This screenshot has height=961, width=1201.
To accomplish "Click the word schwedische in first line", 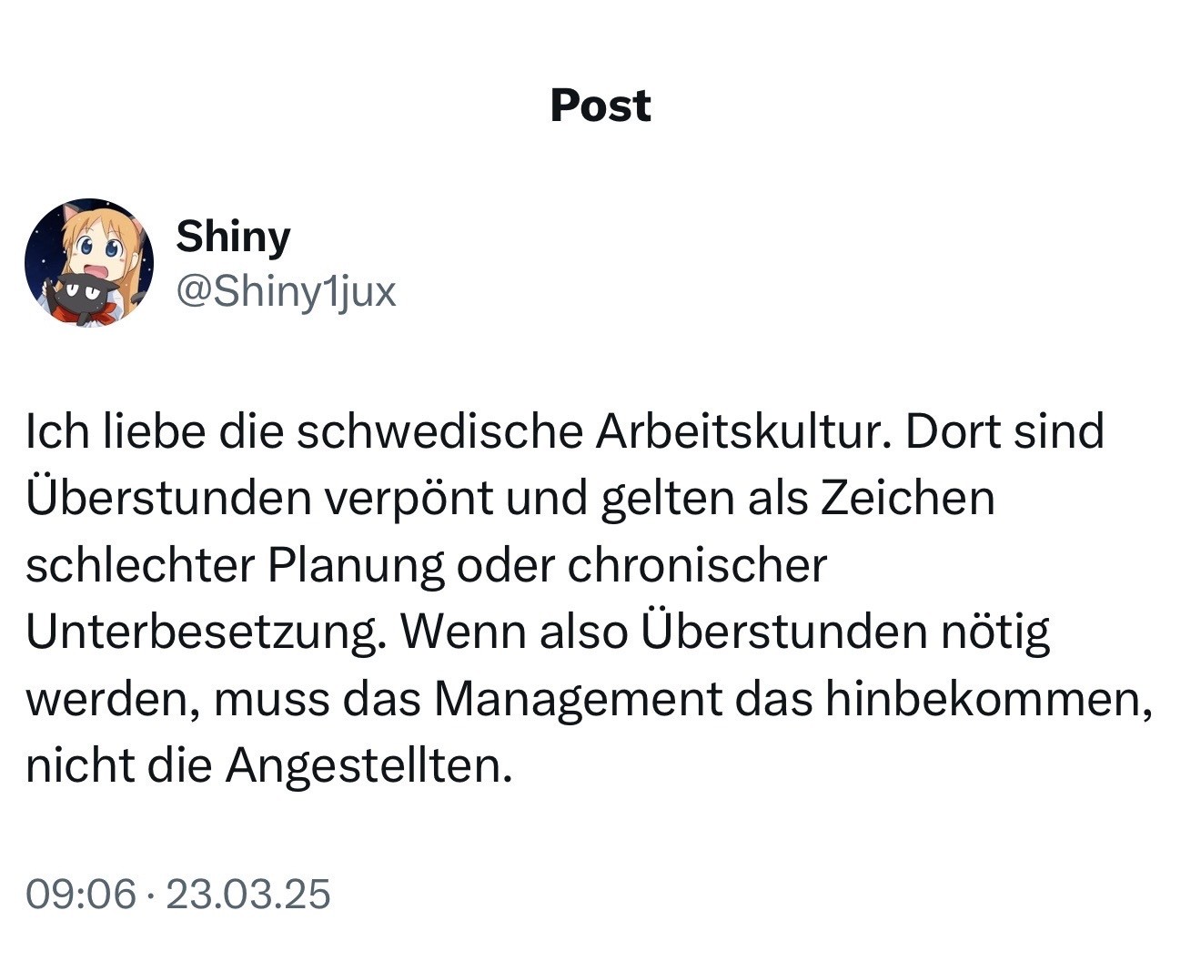I will click(x=439, y=431).
